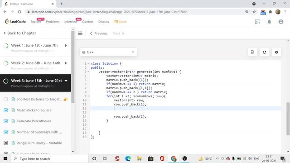The width and height of the screenshot is (290, 163).
Task: Bookmark this page with the star icon
Action: [254, 12]
